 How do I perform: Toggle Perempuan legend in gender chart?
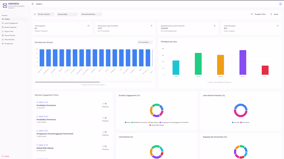(x=245, y=122)
